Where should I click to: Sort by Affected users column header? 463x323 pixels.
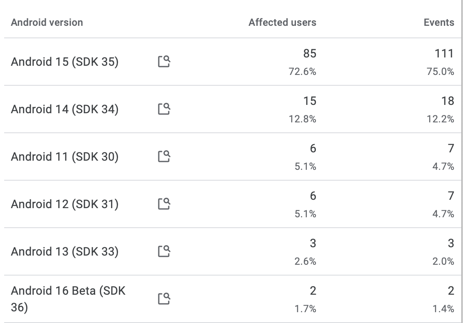[282, 22]
